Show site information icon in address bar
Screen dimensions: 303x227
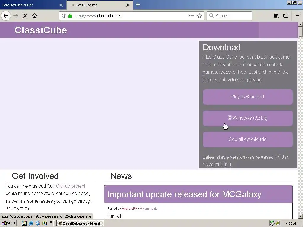pyautogui.click(x=64, y=16)
